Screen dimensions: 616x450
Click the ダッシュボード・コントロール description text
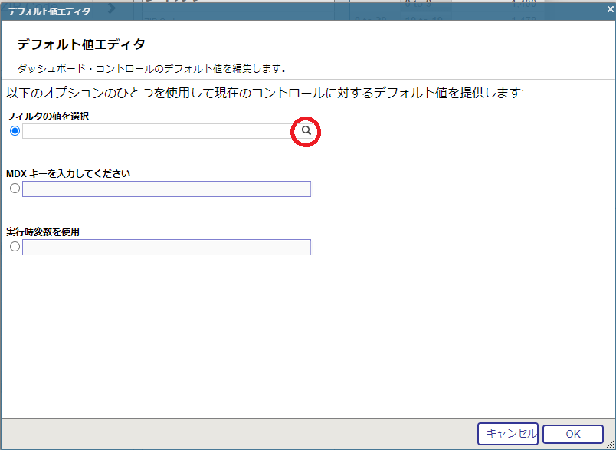152,68
